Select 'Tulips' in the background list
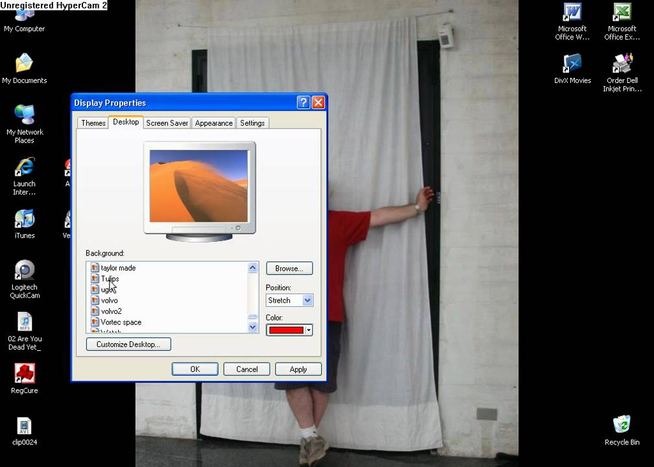The image size is (654, 467). (x=110, y=278)
